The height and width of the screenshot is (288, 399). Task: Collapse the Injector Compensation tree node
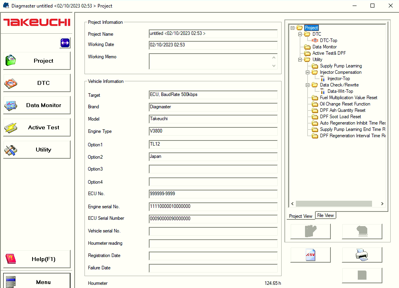(x=307, y=72)
